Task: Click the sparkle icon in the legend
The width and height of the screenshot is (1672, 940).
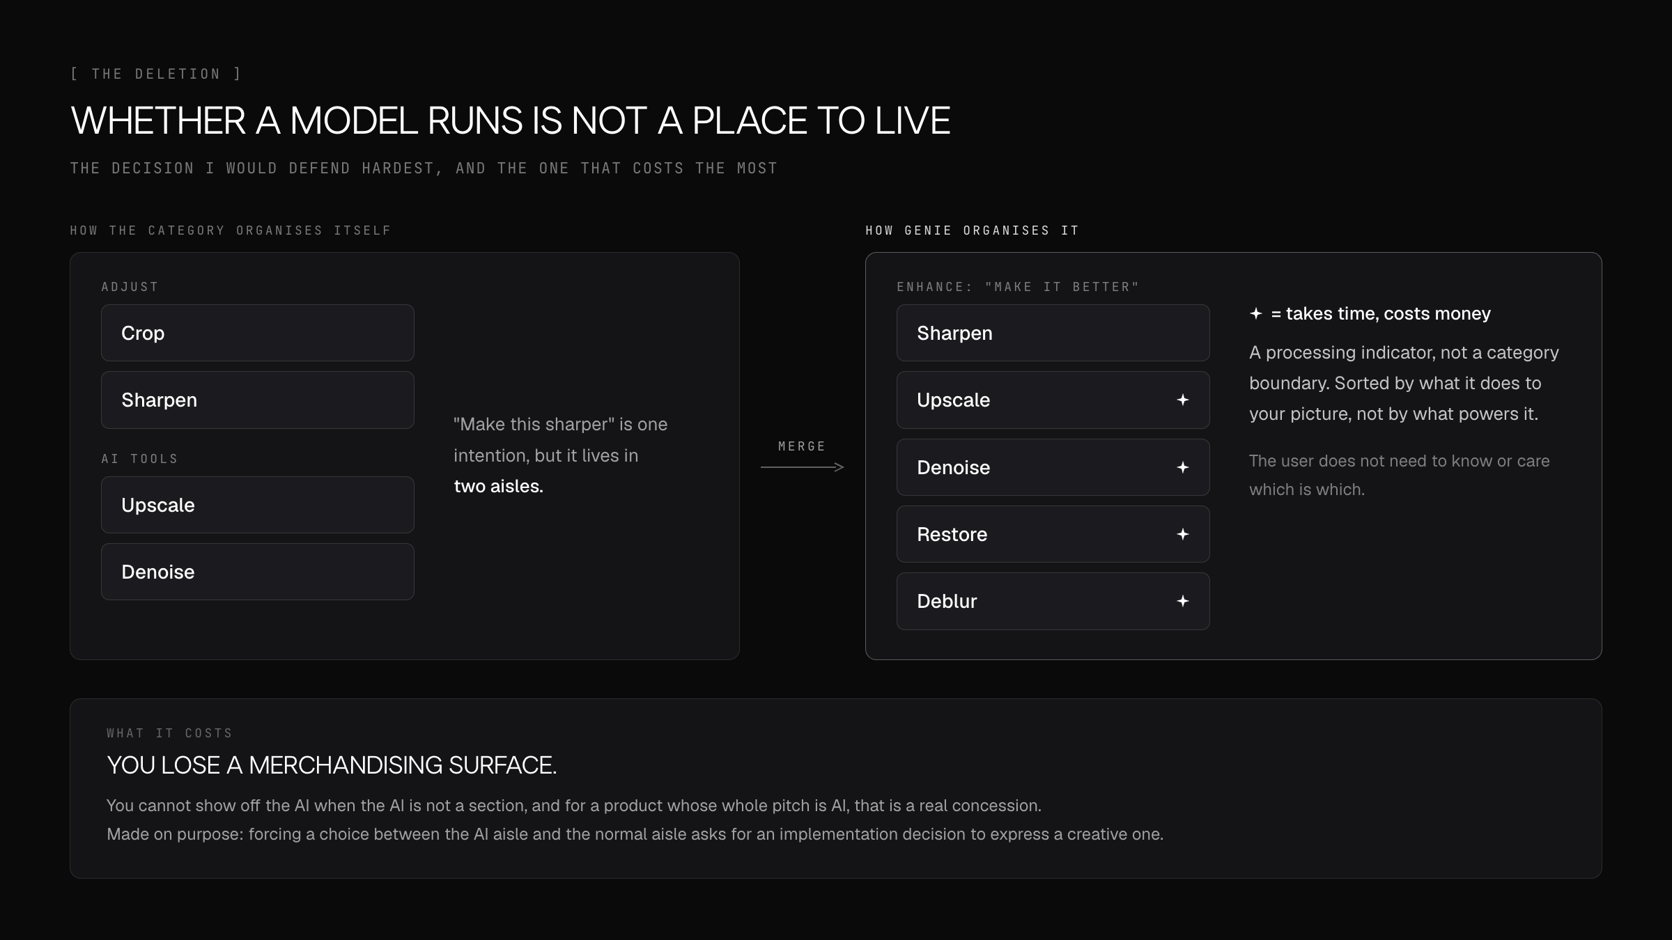Action: pos(1256,313)
